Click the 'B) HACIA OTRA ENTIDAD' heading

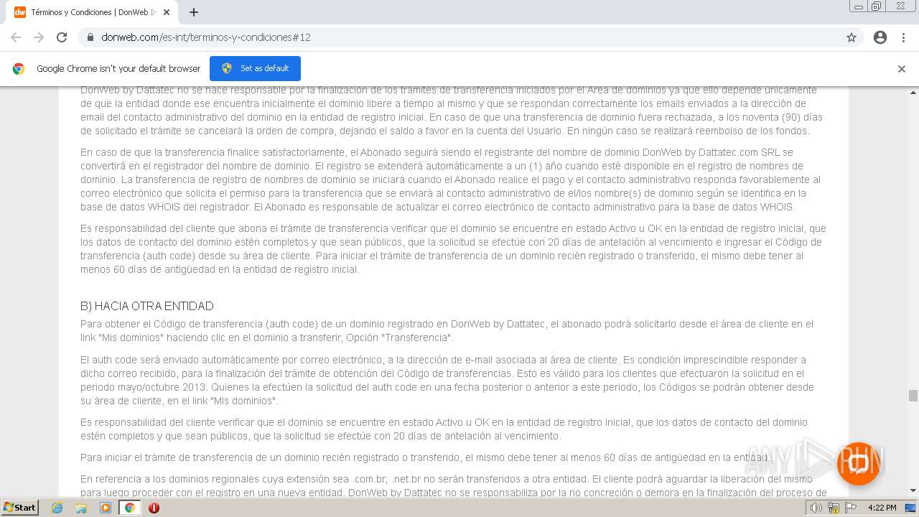[147, 306]
